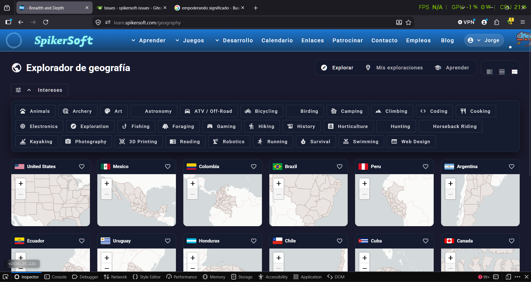Install the site as an app from the address bar
Image resolution: width=531 pixels, height=282 pixels.
(x=399, y=22)
